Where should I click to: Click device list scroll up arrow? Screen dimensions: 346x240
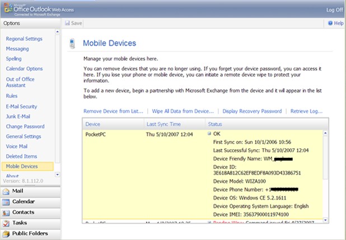tap(325, 133)
